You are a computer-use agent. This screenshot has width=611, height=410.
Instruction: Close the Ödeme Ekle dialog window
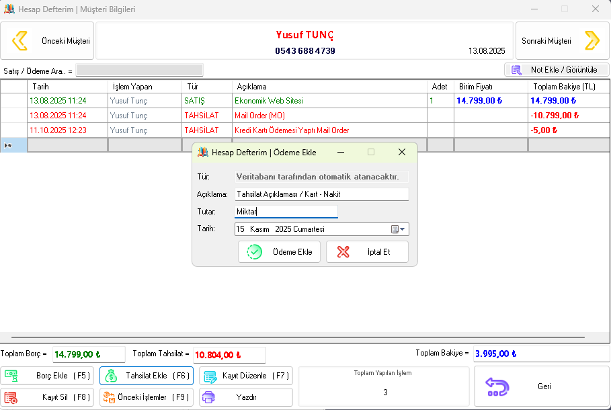402,153
